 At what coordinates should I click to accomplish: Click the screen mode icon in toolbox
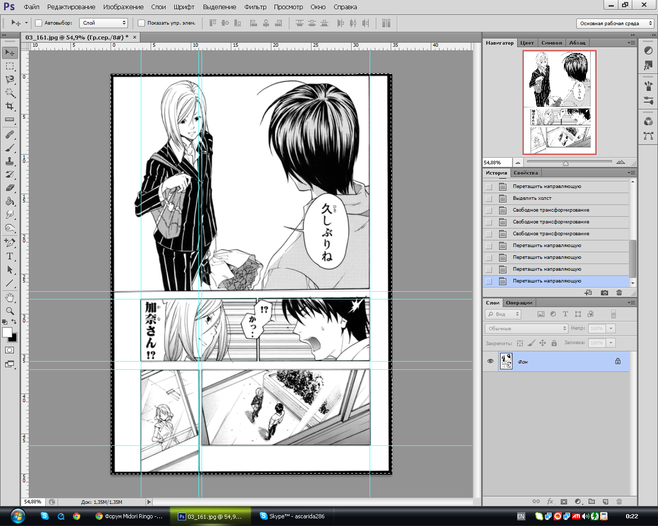click(x=10, y=364)
